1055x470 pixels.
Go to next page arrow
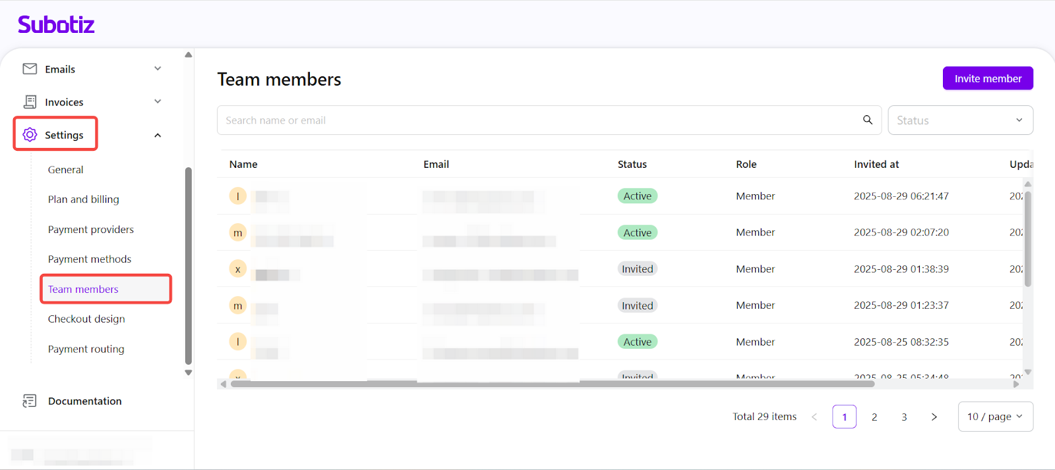[x=934, y=417]
